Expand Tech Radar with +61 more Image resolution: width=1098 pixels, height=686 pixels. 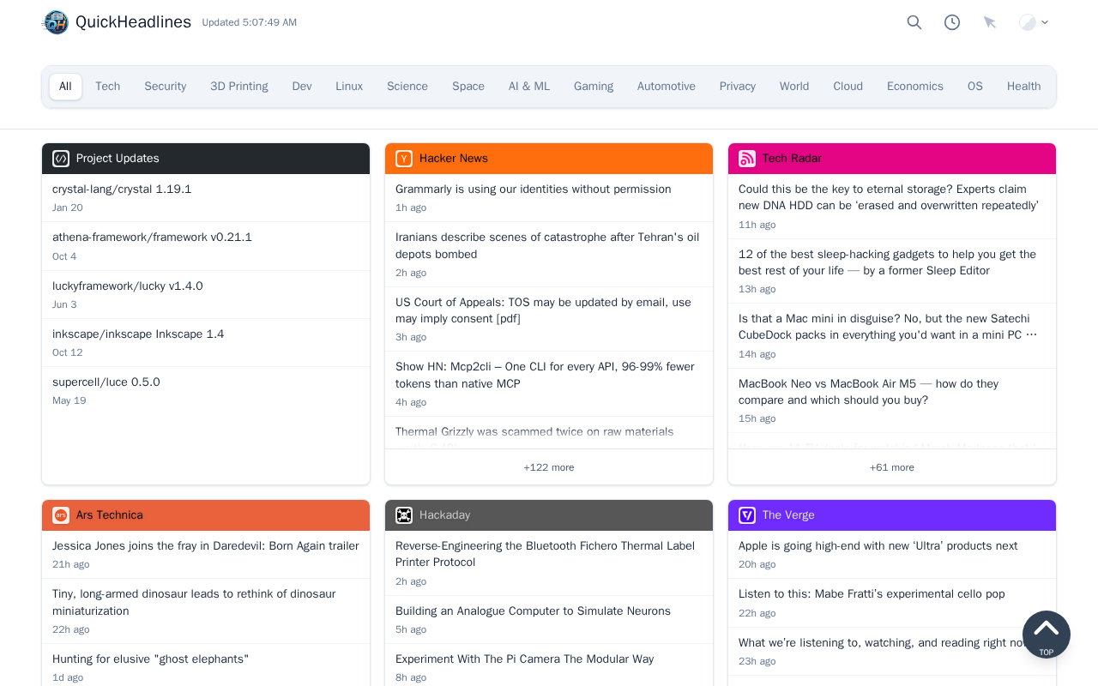click(x=892, y=467)
